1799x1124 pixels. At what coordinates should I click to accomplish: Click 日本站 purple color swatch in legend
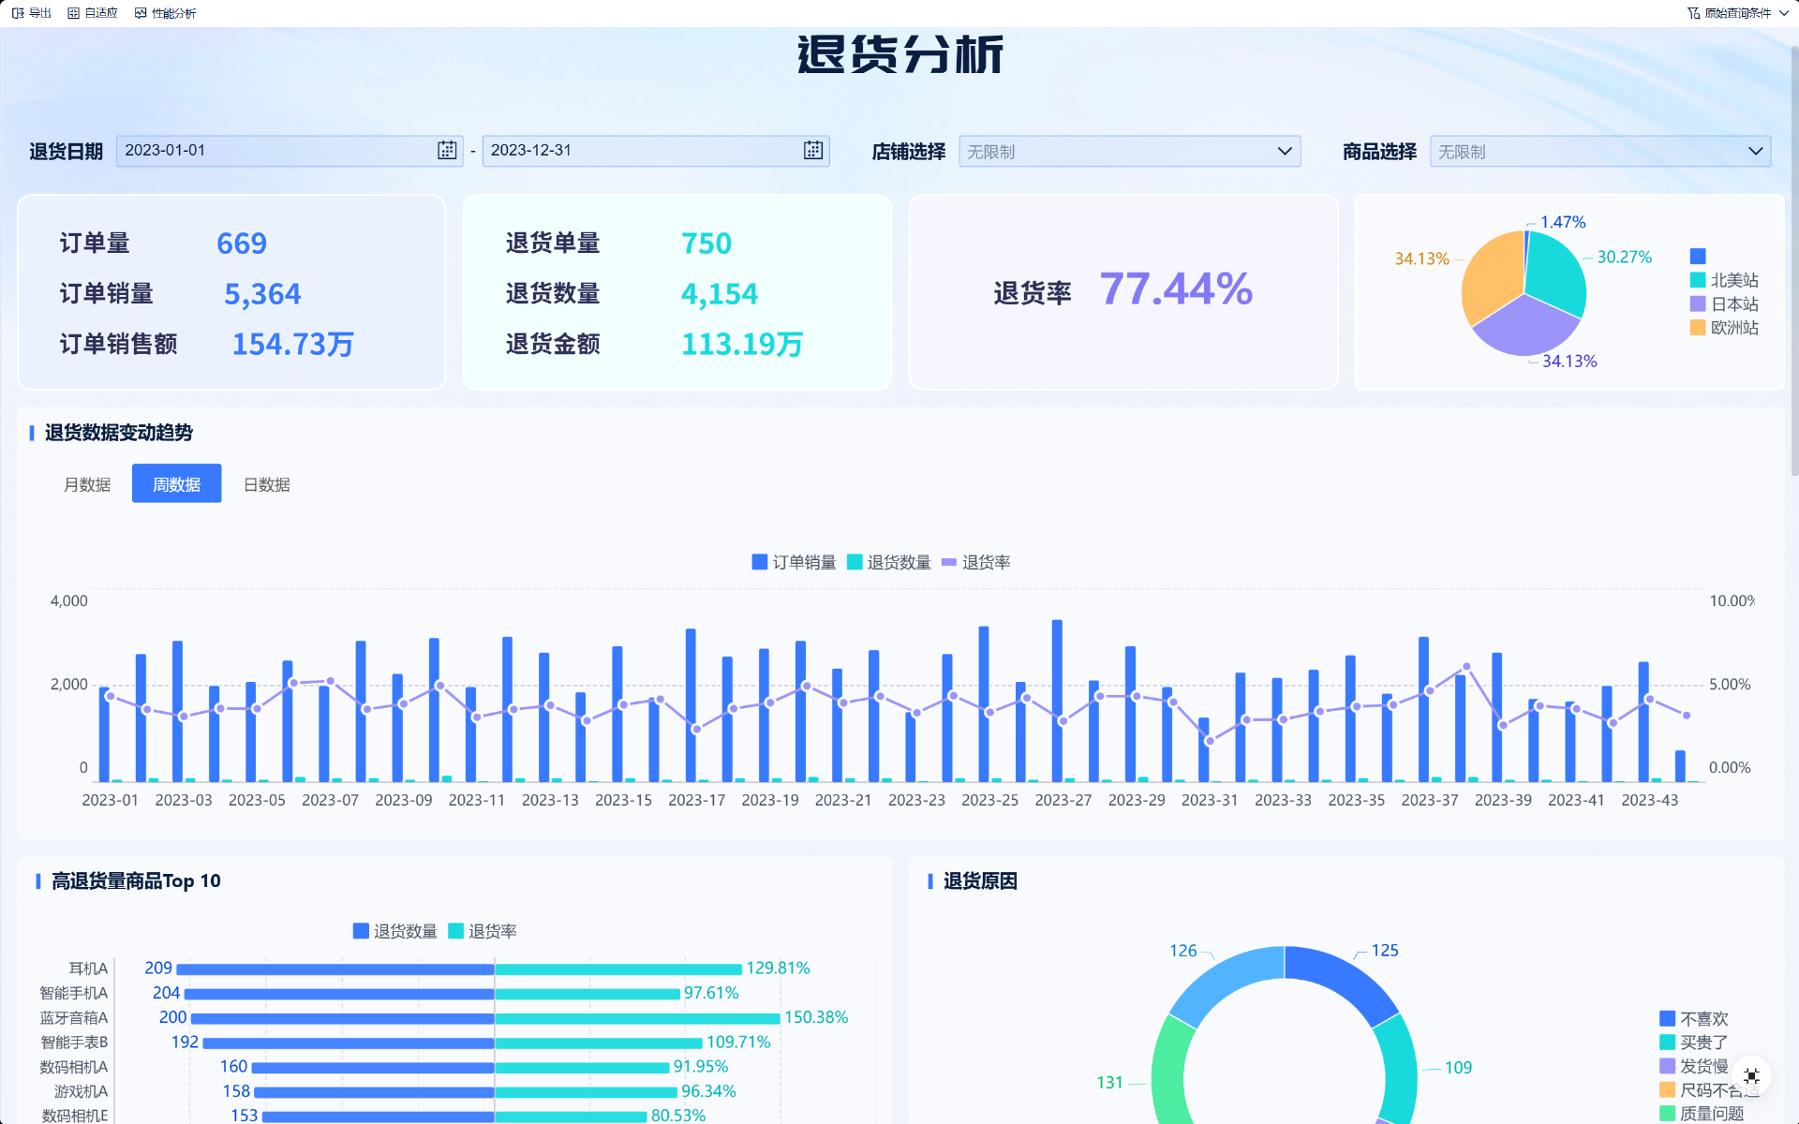(x=1697, y=303)
